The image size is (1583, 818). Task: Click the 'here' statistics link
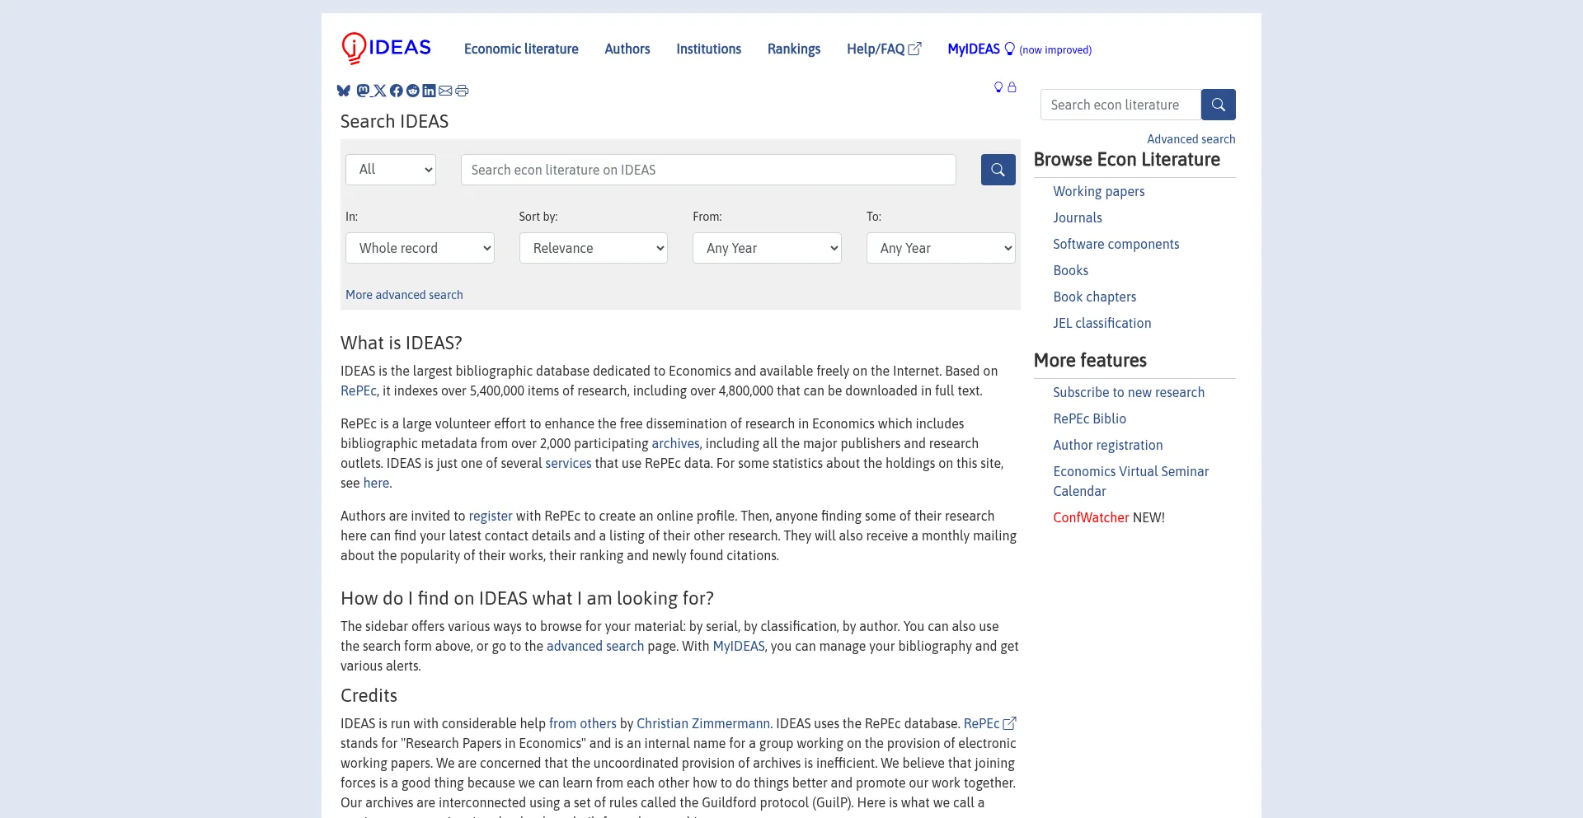pos(376,483)
